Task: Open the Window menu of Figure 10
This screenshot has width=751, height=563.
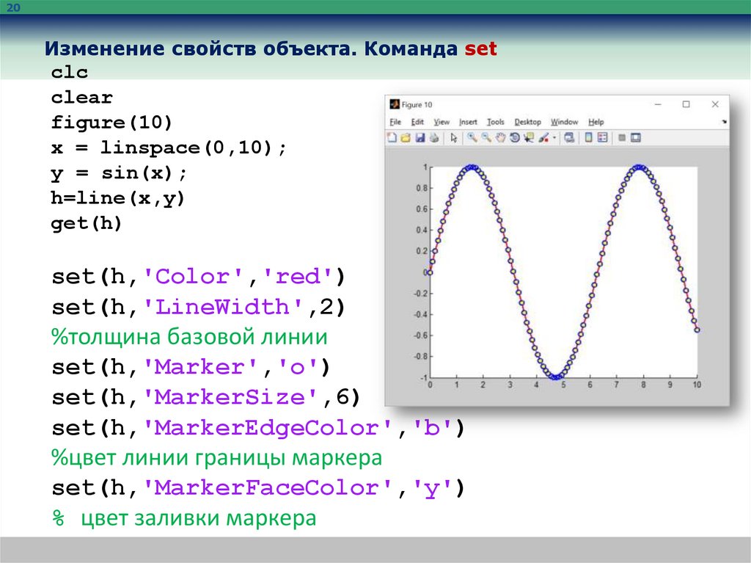Action: coord(564,122)
